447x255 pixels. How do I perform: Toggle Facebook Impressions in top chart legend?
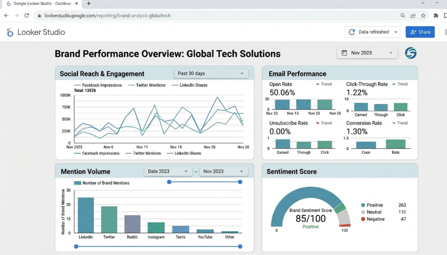point(98,85)
